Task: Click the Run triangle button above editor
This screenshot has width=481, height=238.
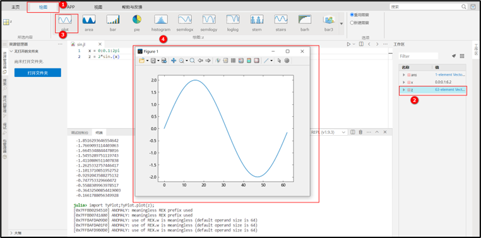Action: tap(348, 44)
